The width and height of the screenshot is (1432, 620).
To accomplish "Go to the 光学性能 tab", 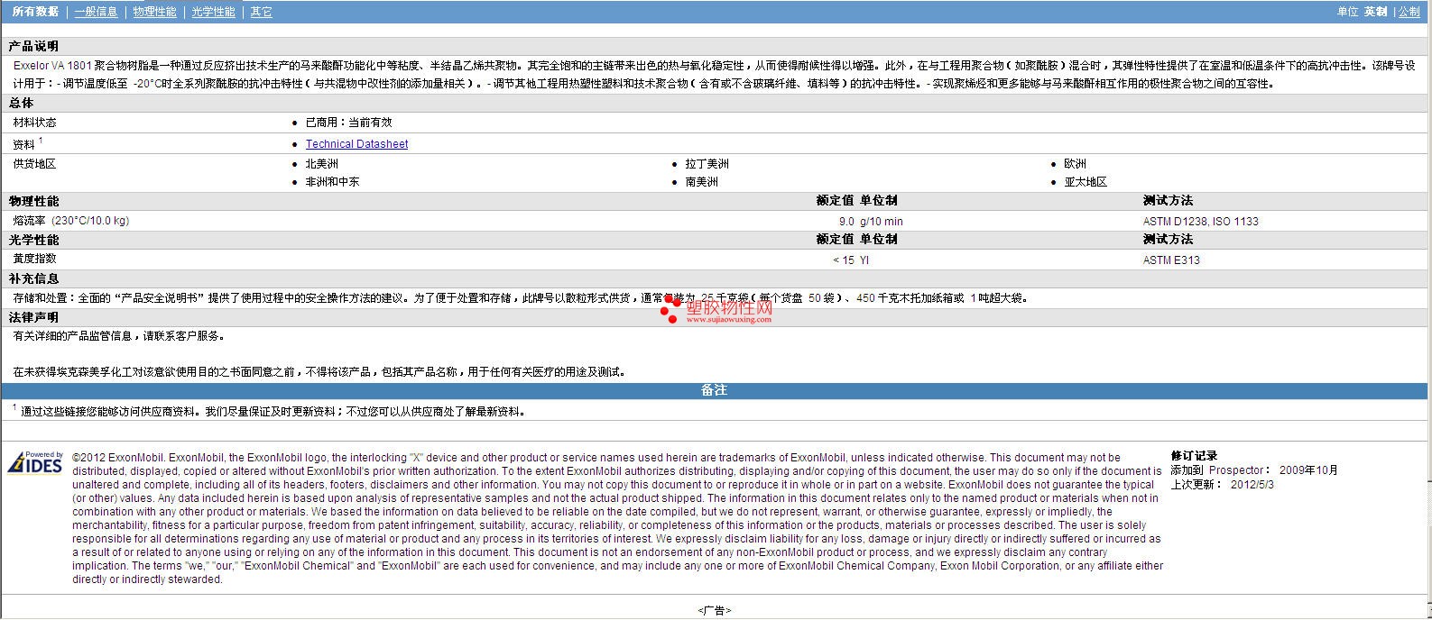I will click(x=213, y=12).
